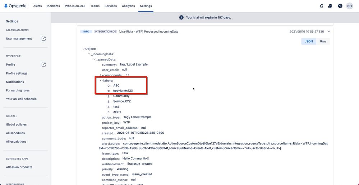
Task: Click the Opsgenie logo
Action: coord(15,6)
